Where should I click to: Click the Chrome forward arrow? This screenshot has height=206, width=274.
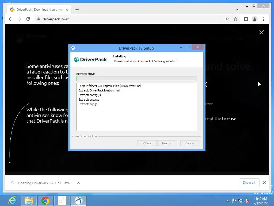tap(19, 19)
